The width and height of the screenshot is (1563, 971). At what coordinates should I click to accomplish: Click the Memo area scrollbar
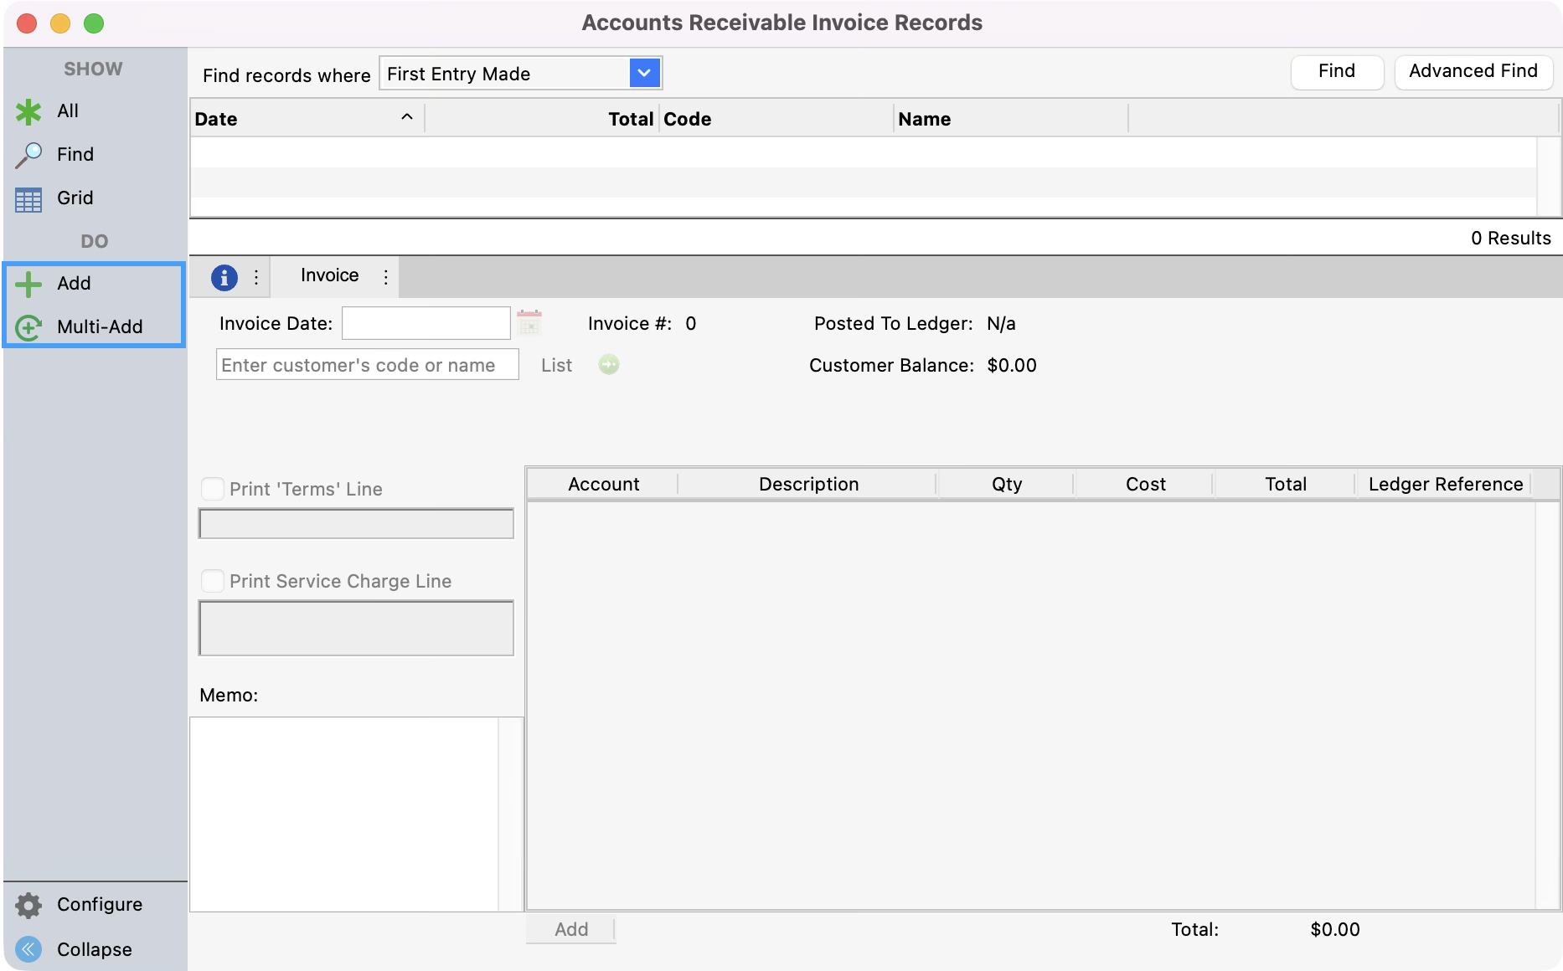510,814
